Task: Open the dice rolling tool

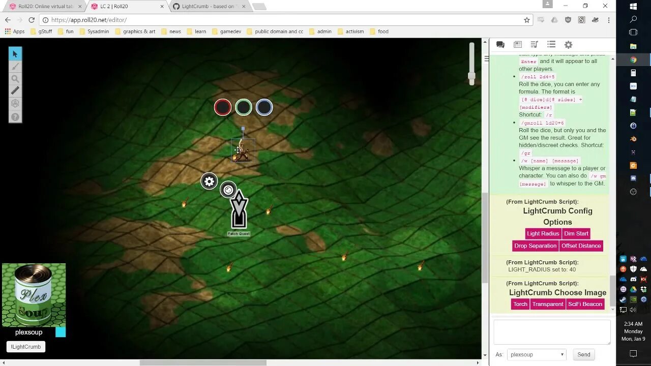Action: pos(15,104)
